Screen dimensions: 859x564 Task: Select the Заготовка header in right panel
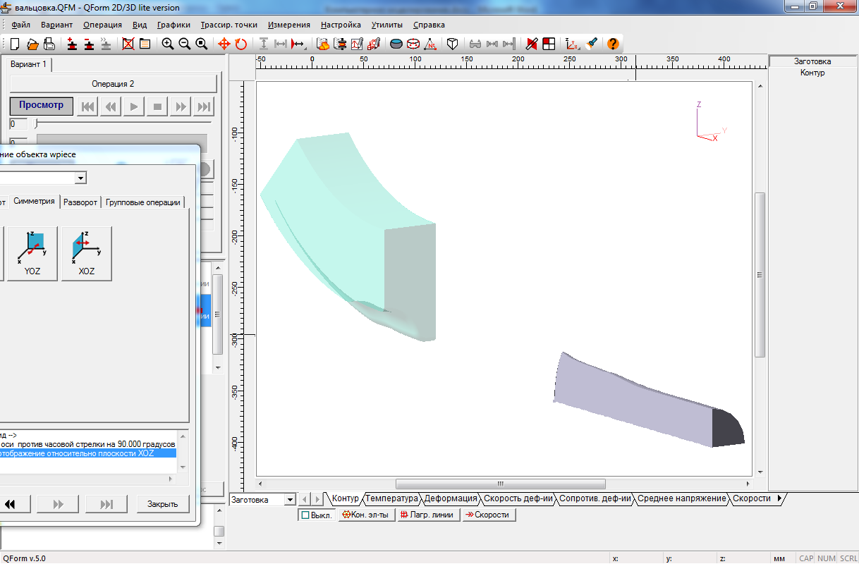click(812, 61)
